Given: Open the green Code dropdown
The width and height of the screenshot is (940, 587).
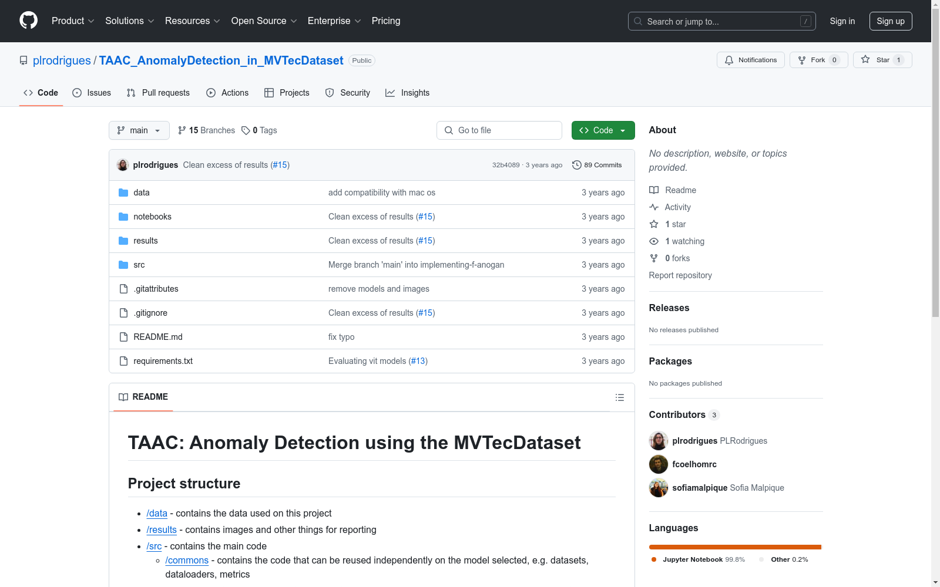Looking at the screenshot, I should (x=603, y=130).
